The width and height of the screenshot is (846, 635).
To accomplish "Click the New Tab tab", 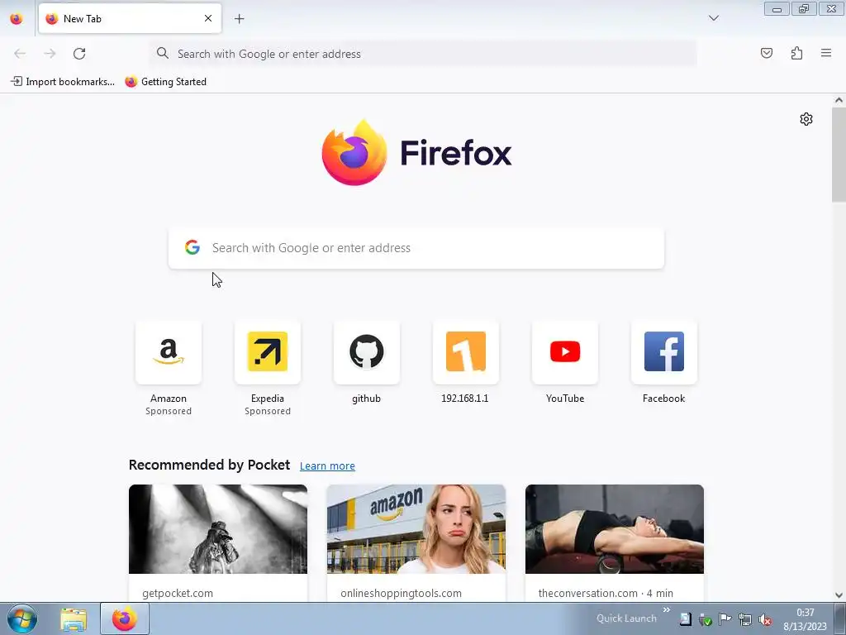I will click(x=130, y=18).
